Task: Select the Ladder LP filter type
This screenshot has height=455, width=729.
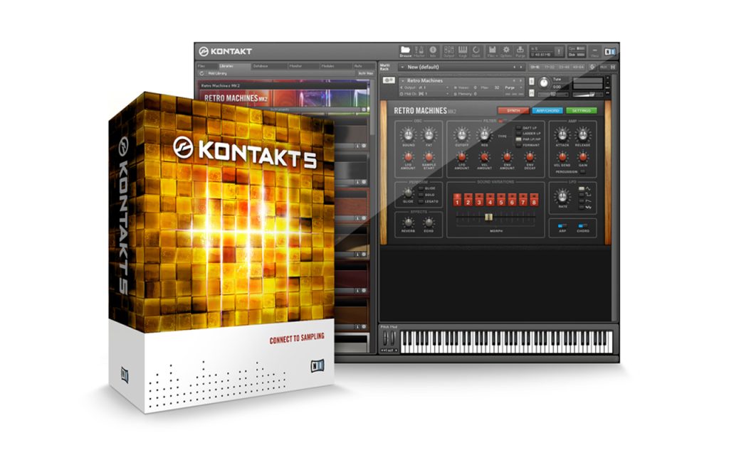Action: [x=519, y=133]
